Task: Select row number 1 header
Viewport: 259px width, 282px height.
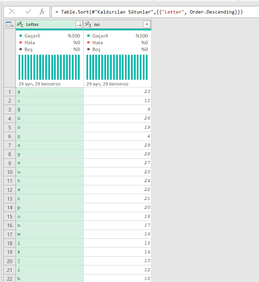Action: pos(10,92)
